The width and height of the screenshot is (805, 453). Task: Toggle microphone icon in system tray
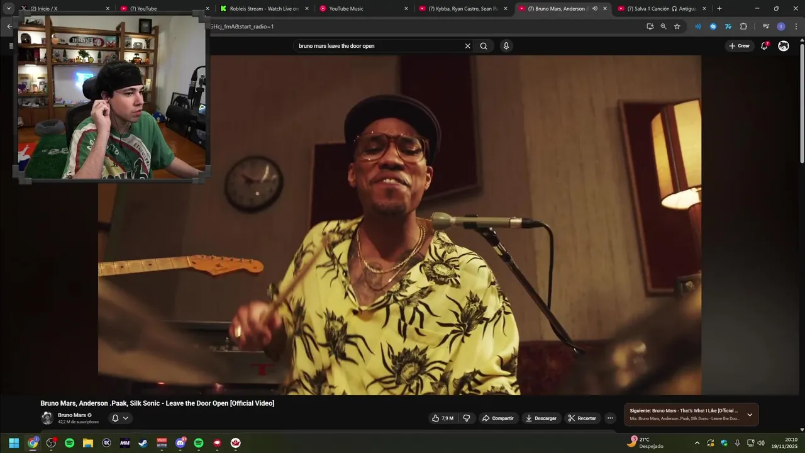pos(737,443)
